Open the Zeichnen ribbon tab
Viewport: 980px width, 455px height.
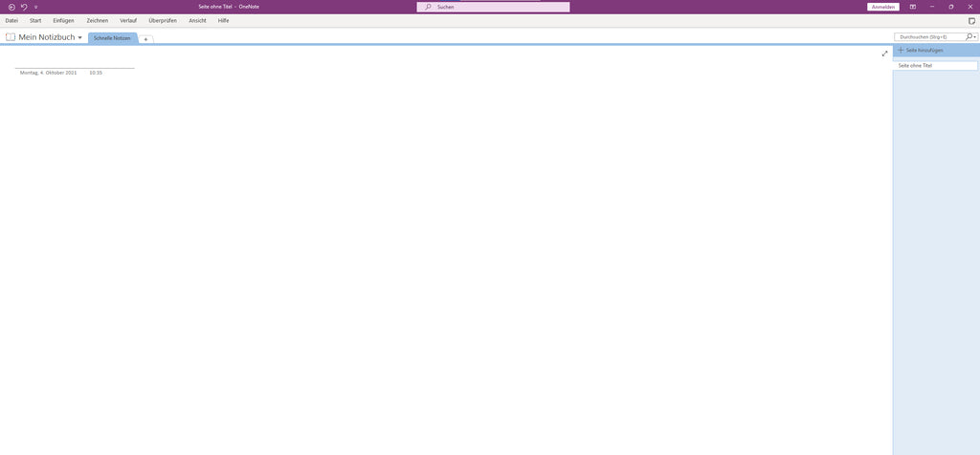[97, 20]
